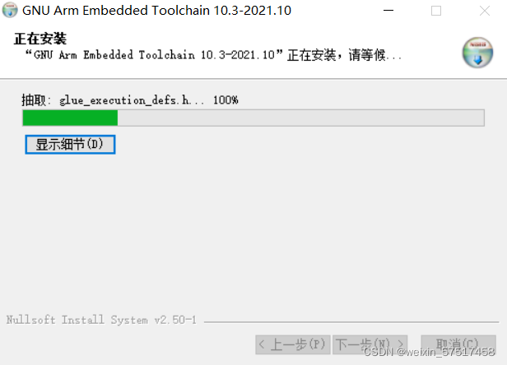507x365 pixels.
Task: Click the separator line beside Nullsoft branding
Action: click(x=351, y=322)
